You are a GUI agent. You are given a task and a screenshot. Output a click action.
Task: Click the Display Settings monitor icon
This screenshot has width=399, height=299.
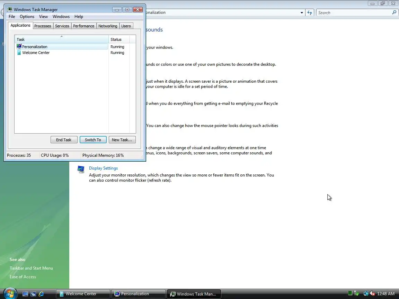(81, 169)
